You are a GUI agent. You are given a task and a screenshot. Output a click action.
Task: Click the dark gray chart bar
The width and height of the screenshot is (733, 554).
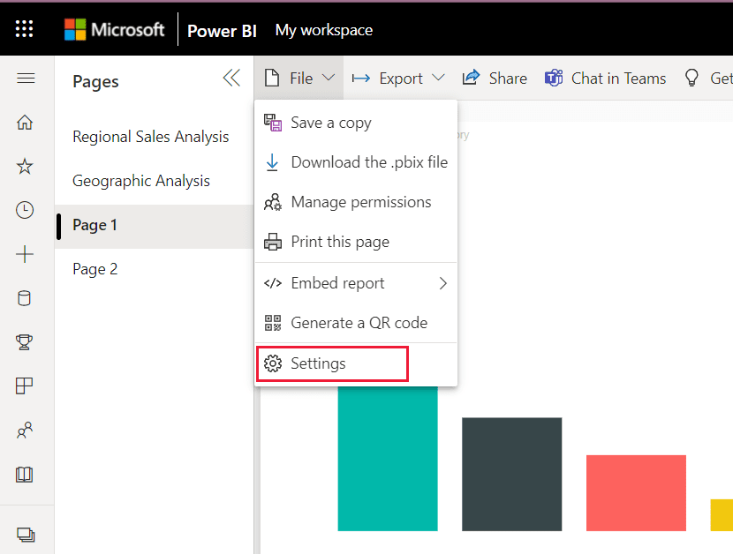click(x=512, y=474)
